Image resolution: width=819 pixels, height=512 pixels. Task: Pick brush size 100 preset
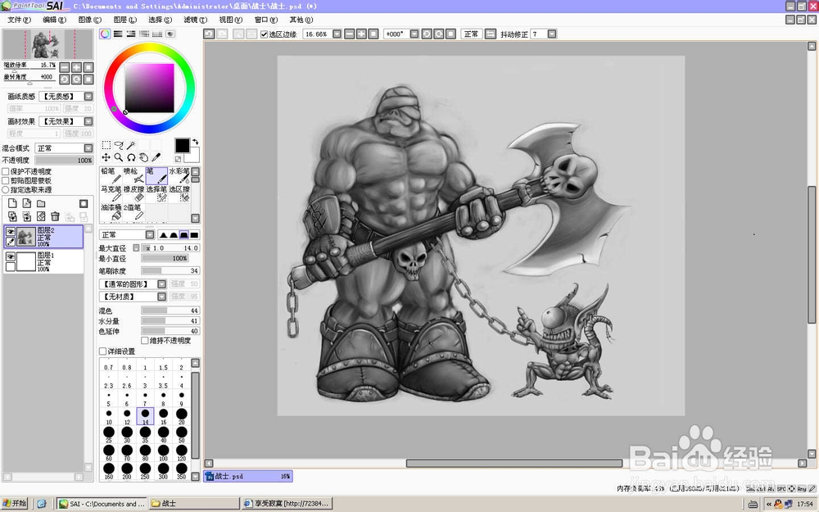click(x=164, y=452)
